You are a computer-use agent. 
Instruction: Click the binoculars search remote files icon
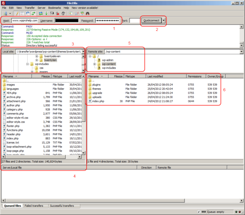pyautogui.click(x=87, y=13)
